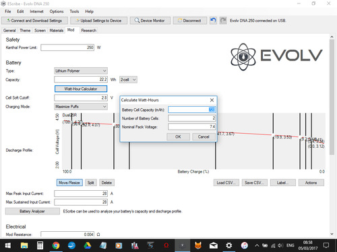Open Chrome from the taskbar
The image size is (337, 252).
click(56, 245)
